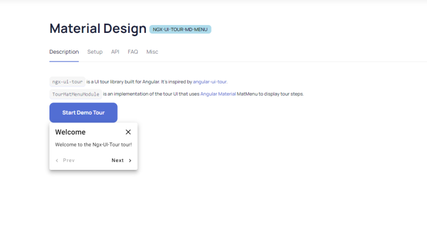
Task: Click the Welcome title in popup
Action: [x=70, y=132]
